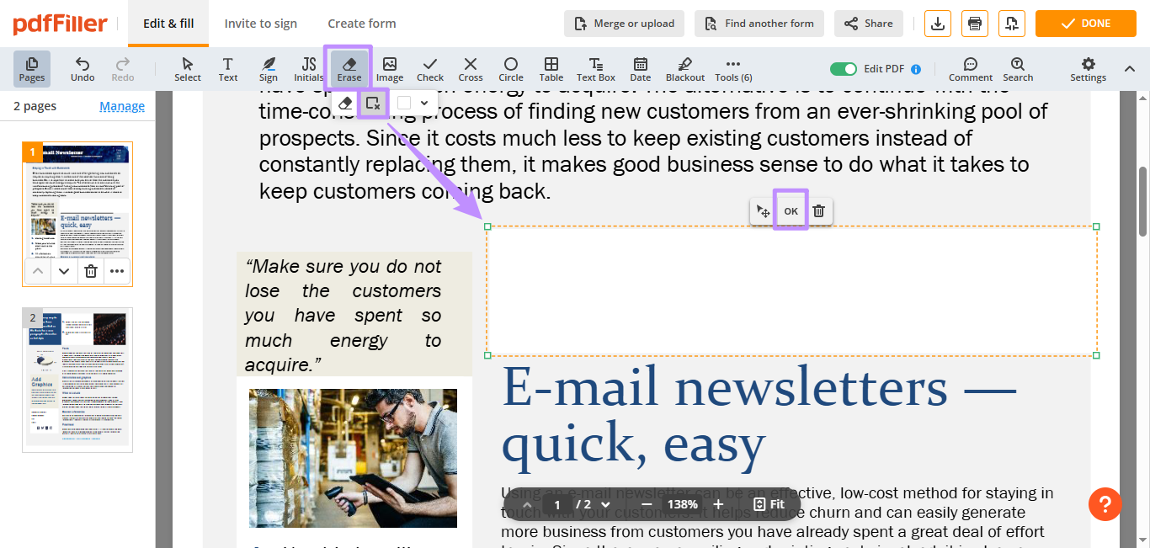Select the Cross mark tool

(471, 69)
